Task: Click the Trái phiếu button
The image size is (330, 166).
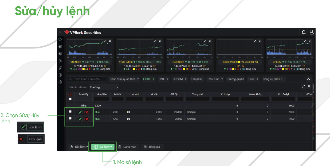Action: click(x=197, y=79)
